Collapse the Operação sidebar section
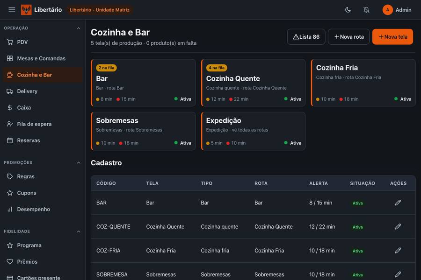The image size is (421, 280). click(79, 28)
